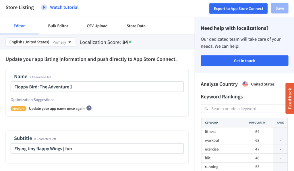Switch to the Bulk Editor tab
Image resolution: width=294 pixels, height=171 pixels.
point(58,26)
